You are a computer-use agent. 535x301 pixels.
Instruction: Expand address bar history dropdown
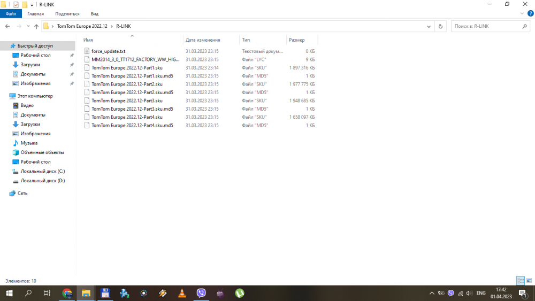429,26
